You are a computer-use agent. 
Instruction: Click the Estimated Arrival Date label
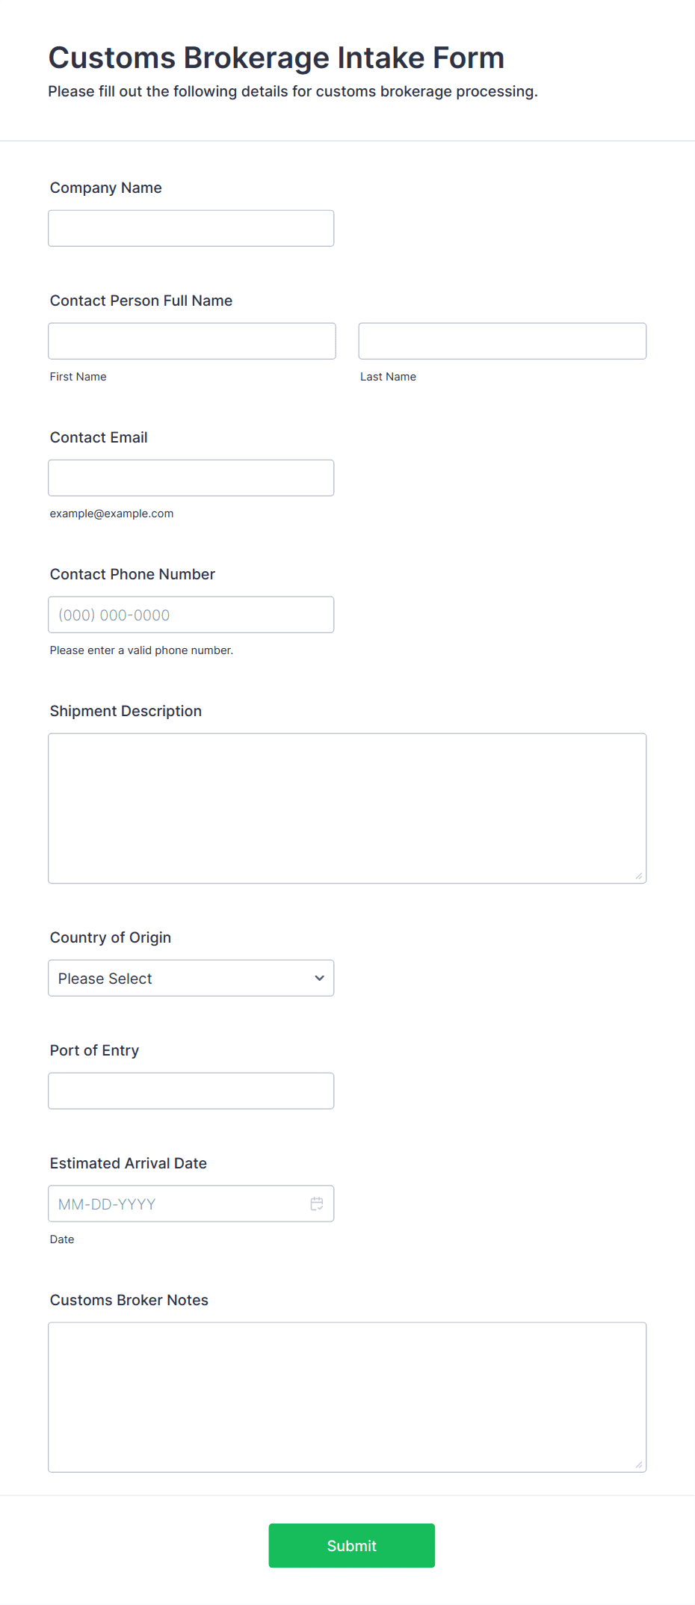[129, 1163]
